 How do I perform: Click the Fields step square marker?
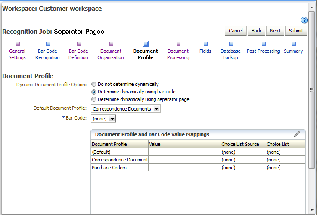pyautogui.click(x=205, y=44)
